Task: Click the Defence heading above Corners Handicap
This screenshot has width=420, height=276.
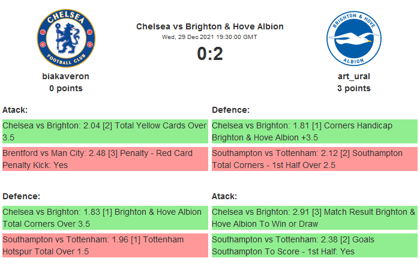Action: 230,110
